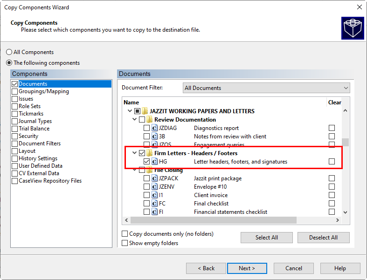The image size is (367, 280).
Task: Check the FC document checkbox
Action: pyautogui.click(x=146, y=204)
